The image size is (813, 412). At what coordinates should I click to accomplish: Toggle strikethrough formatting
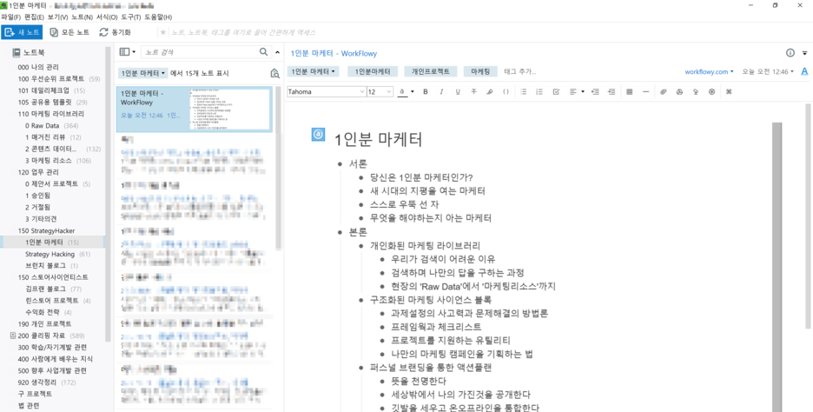(473, 92)
